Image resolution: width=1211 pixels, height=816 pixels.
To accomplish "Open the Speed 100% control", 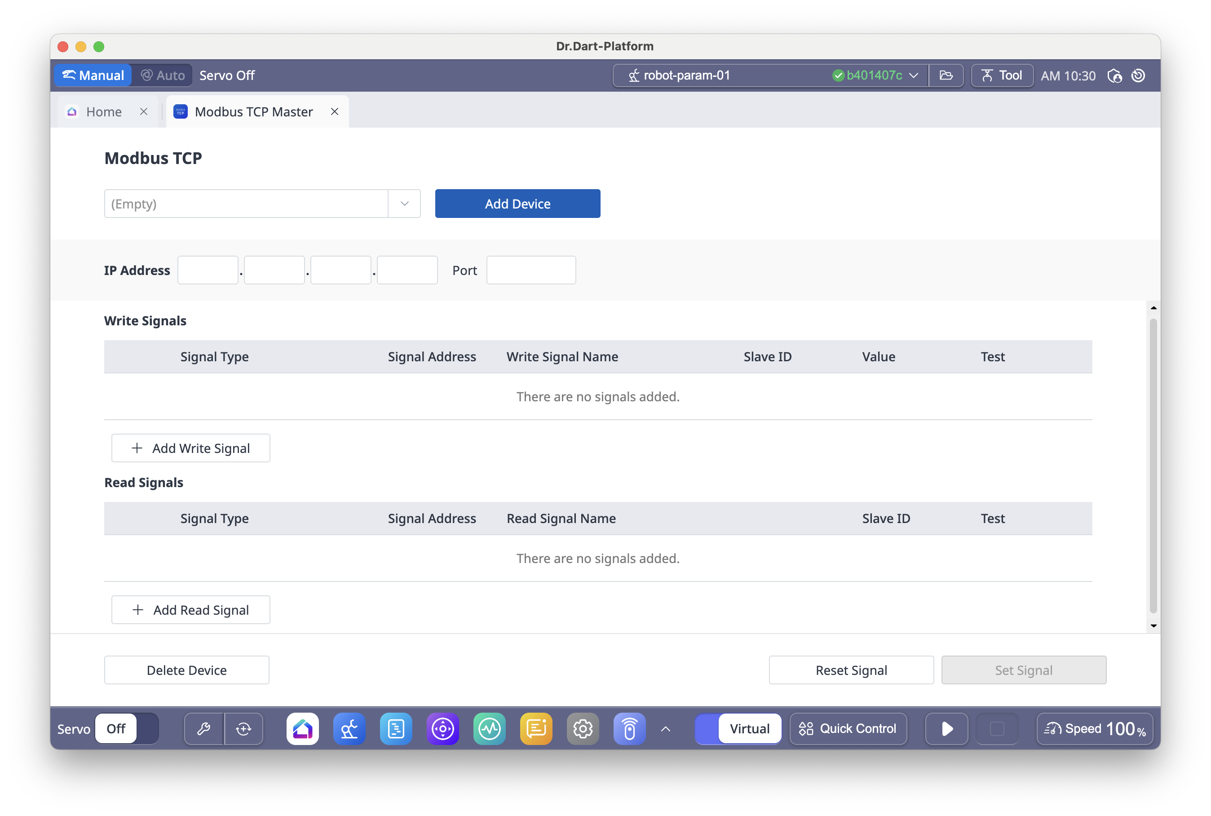I will 1095,728.
